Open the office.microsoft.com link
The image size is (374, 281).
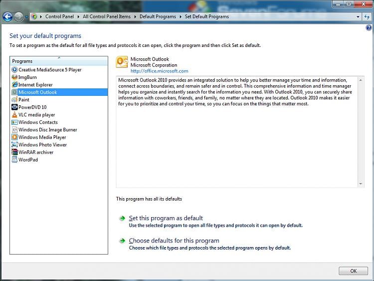[160, 71]
